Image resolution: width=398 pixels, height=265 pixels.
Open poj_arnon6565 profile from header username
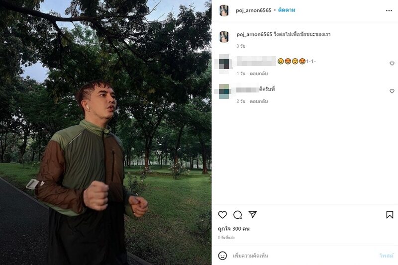click(x=254, y=10)
